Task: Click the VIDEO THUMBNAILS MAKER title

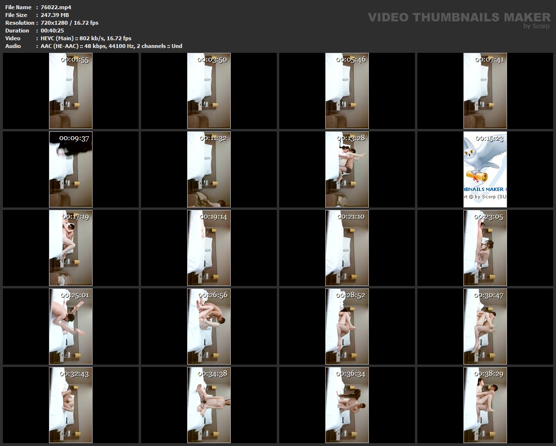Action: [x=459, y=17]
